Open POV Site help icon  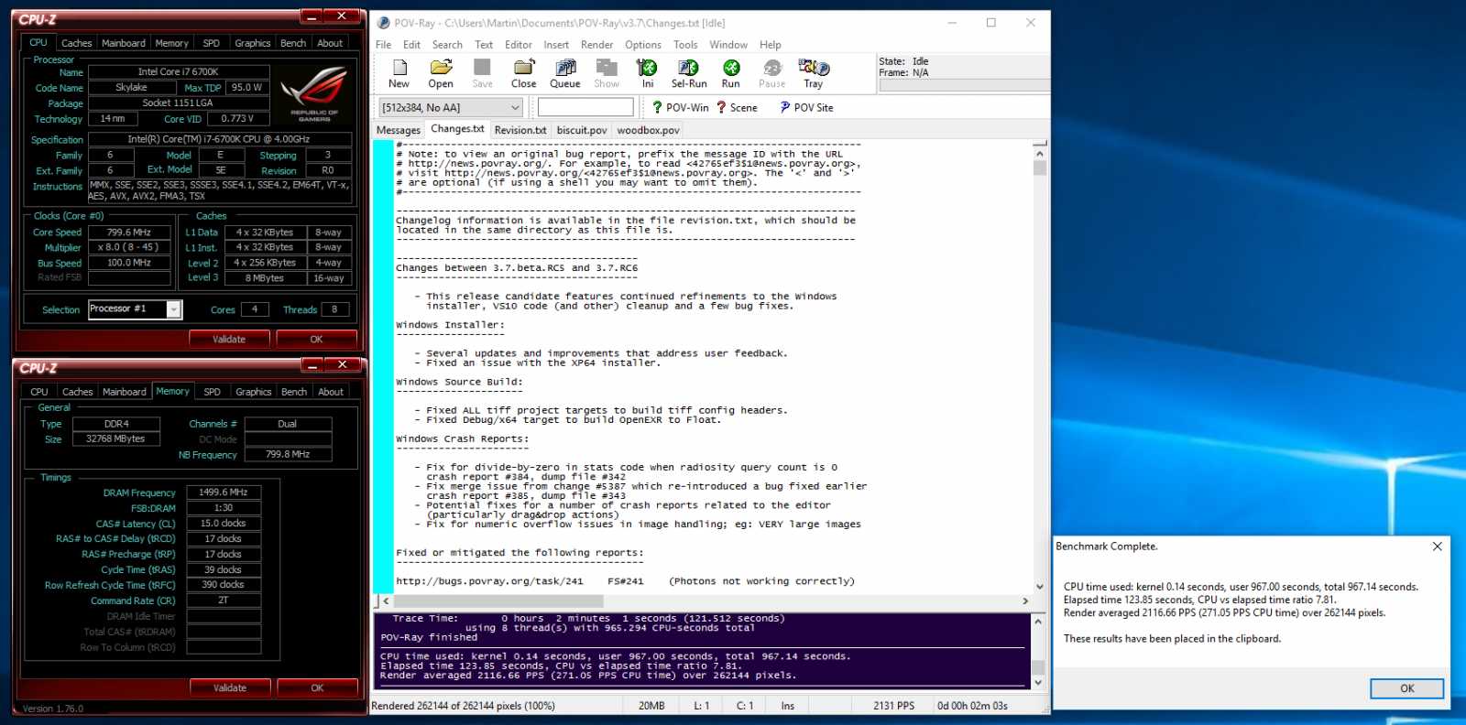pos(806,107)
